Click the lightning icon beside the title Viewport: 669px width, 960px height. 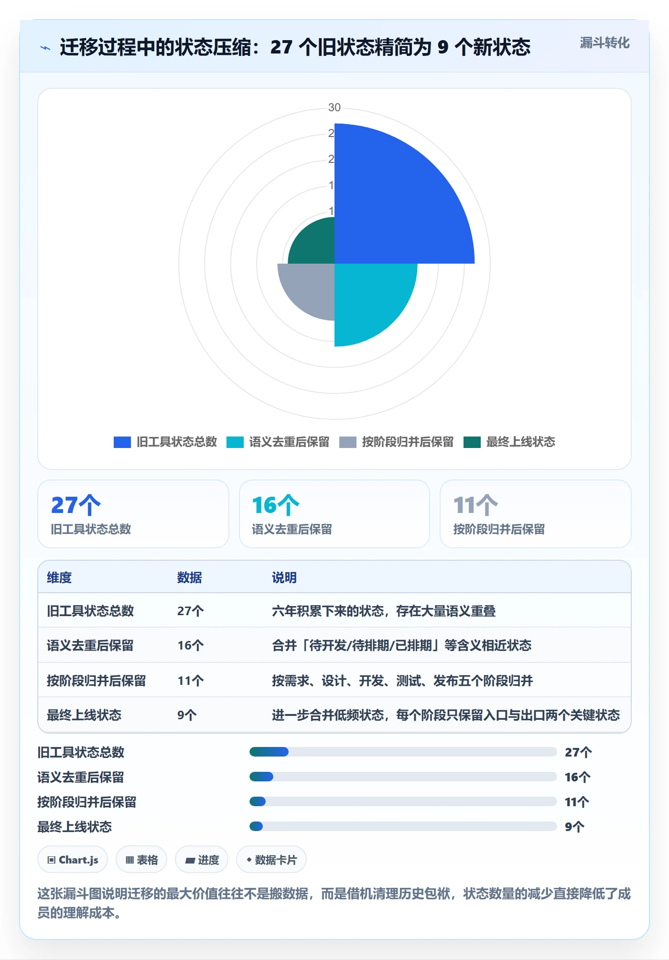coord(45,48)
